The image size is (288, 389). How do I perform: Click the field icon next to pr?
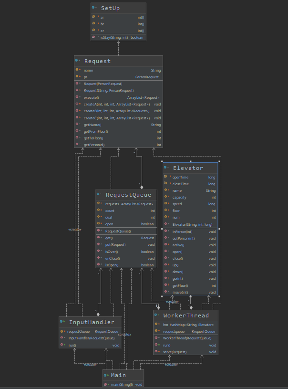tap(77, 77)
